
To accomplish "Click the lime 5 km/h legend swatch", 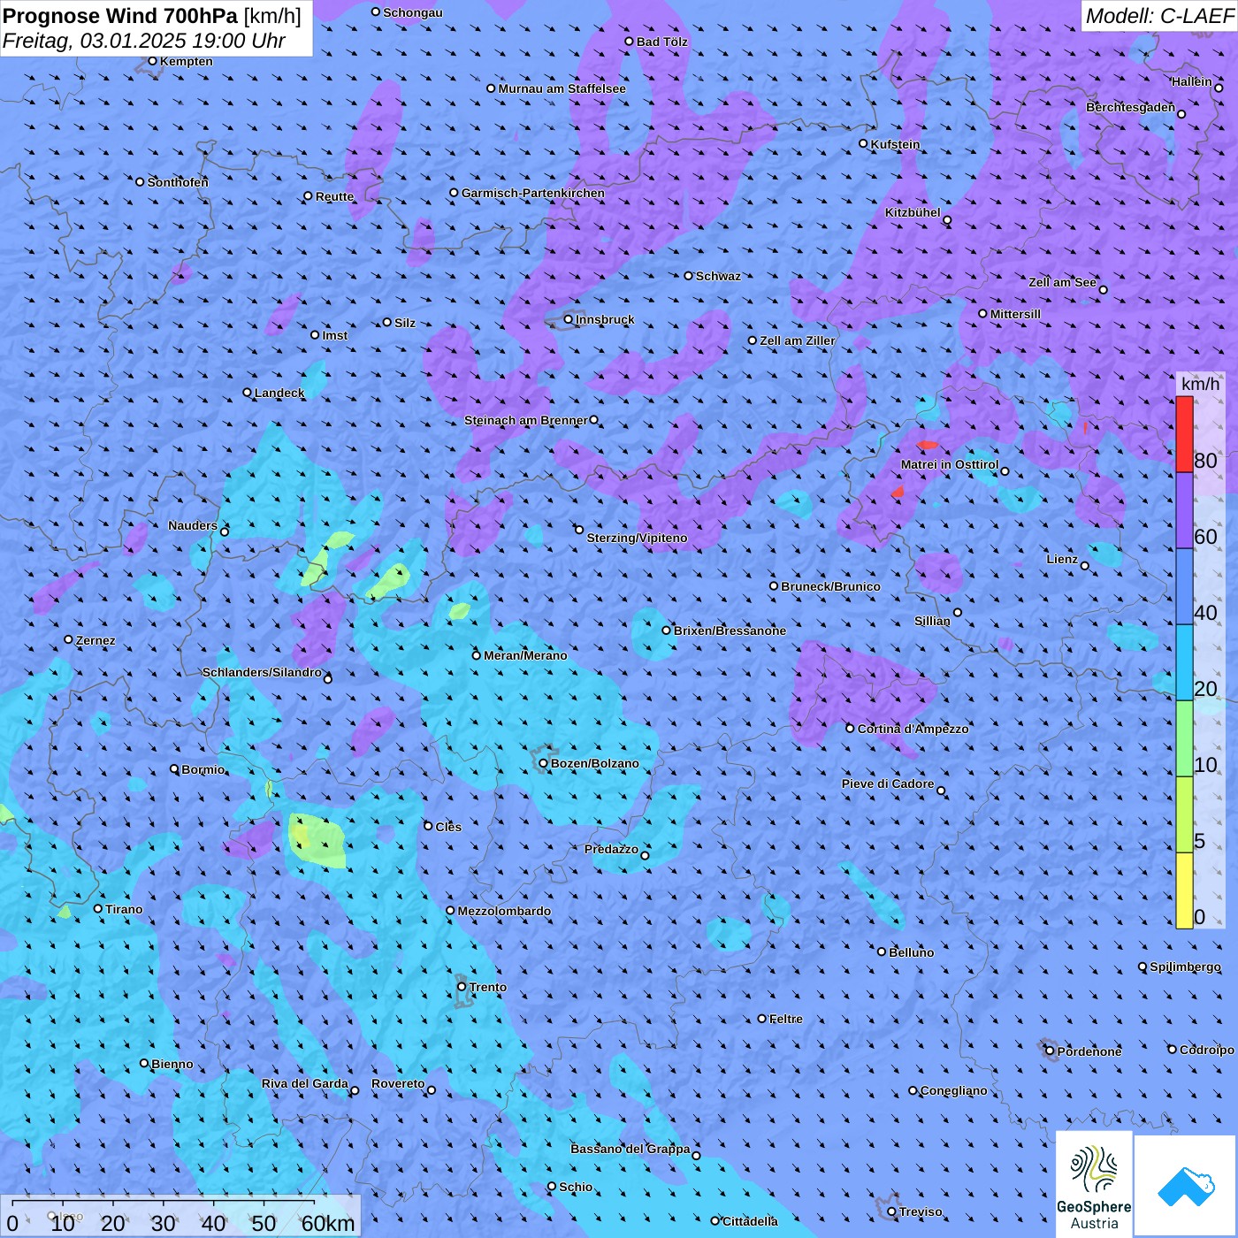I will click(x=1184, y=814).
